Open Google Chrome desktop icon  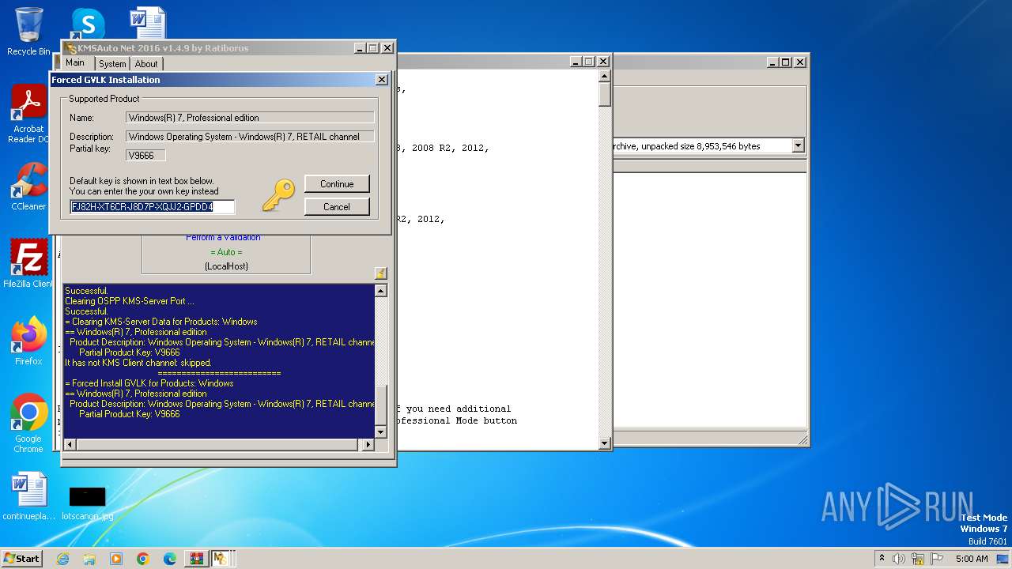(x=28, y=424)
